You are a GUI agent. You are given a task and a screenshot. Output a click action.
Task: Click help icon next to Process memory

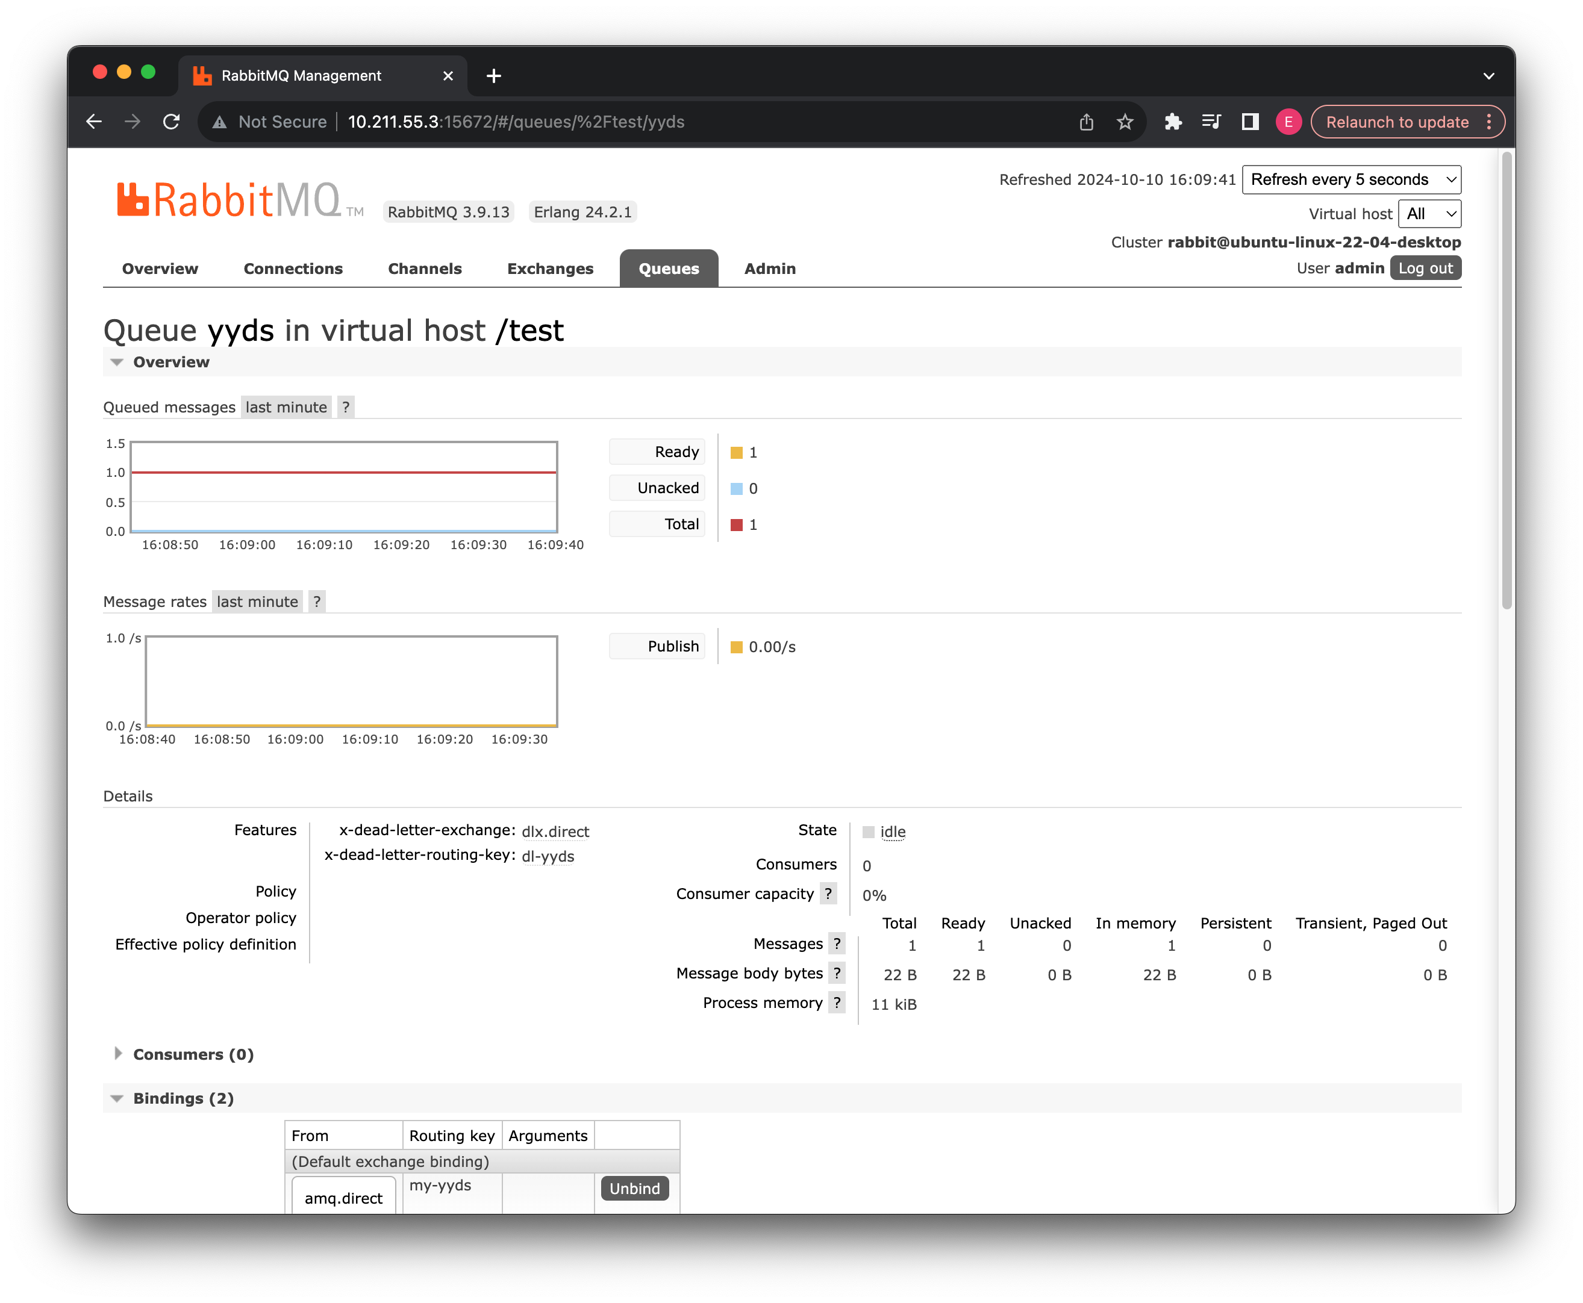pos(837,1002)
